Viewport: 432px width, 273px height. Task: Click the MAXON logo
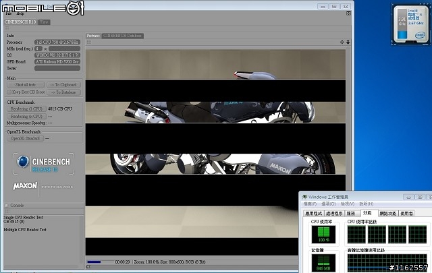25,186
